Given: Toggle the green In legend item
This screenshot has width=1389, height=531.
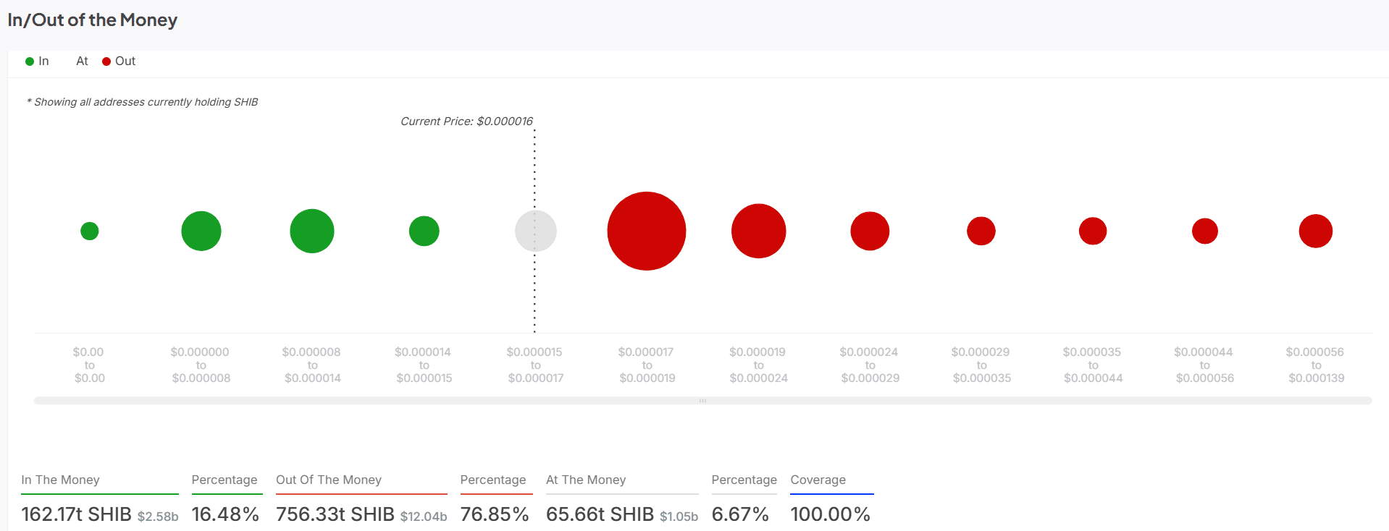Looking at the screenshot, I should click(x=37, y=61).
